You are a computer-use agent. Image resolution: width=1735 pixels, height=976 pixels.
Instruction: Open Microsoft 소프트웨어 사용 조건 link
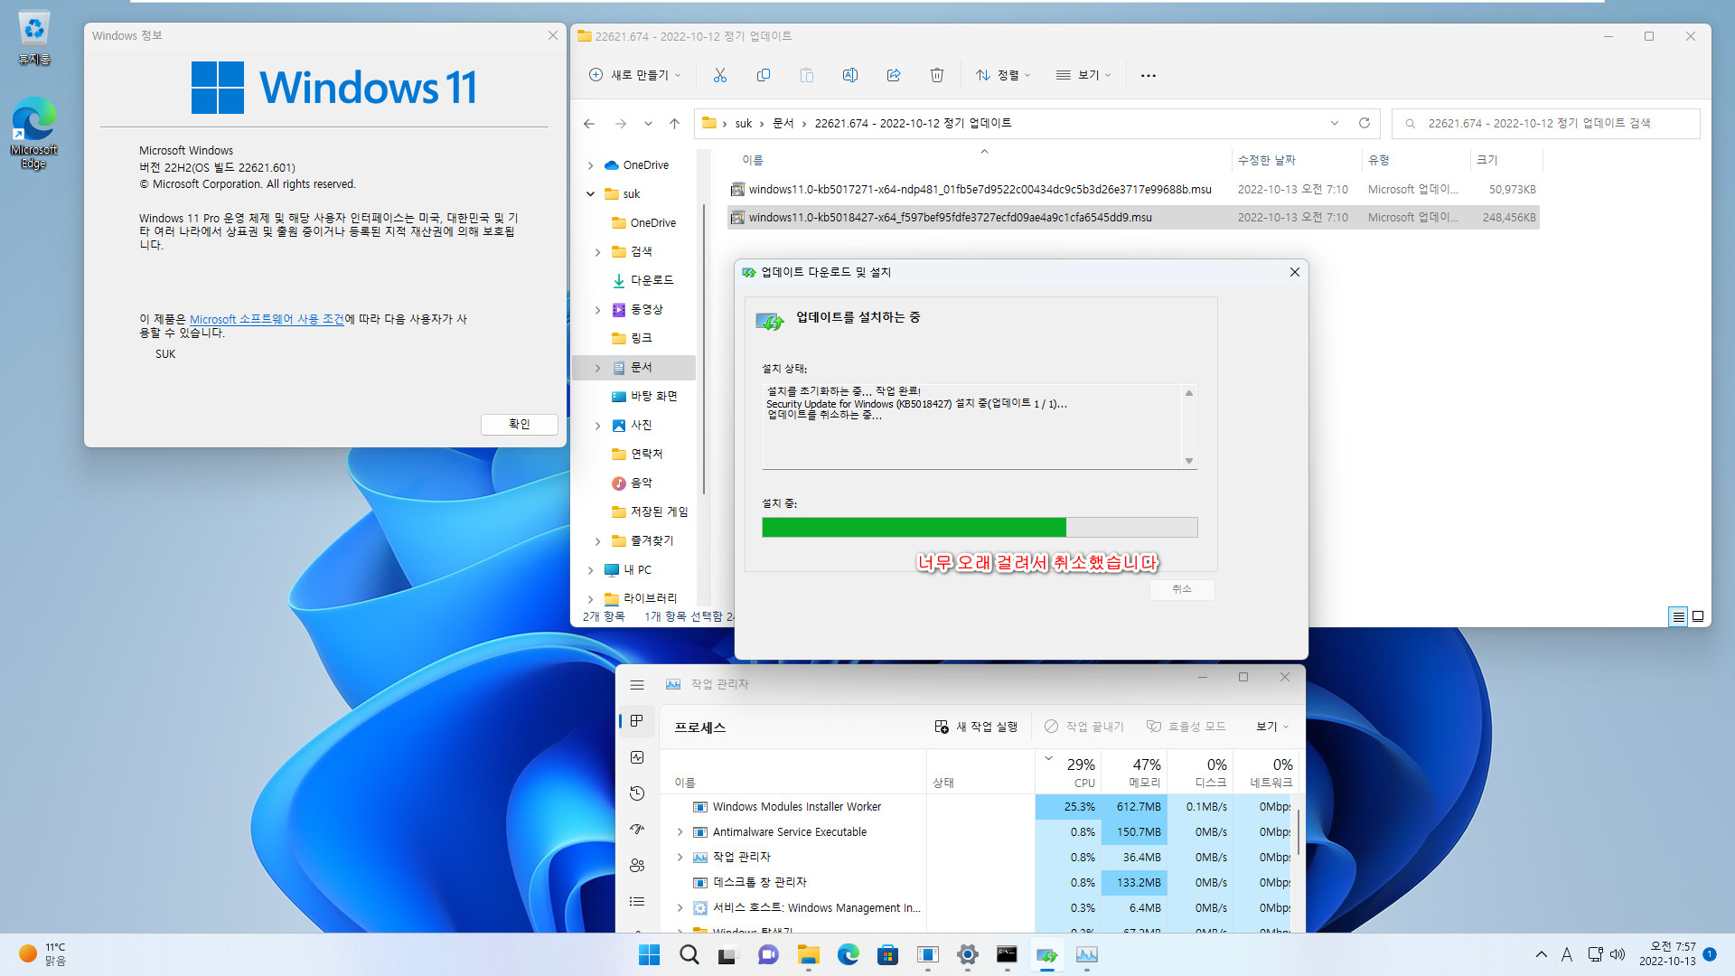pos(267,319)
